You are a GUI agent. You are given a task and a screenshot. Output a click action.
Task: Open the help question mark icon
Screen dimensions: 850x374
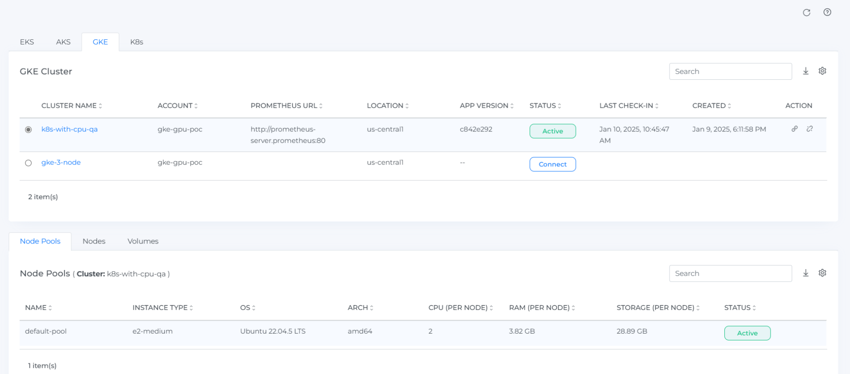[x=827, y=12]
